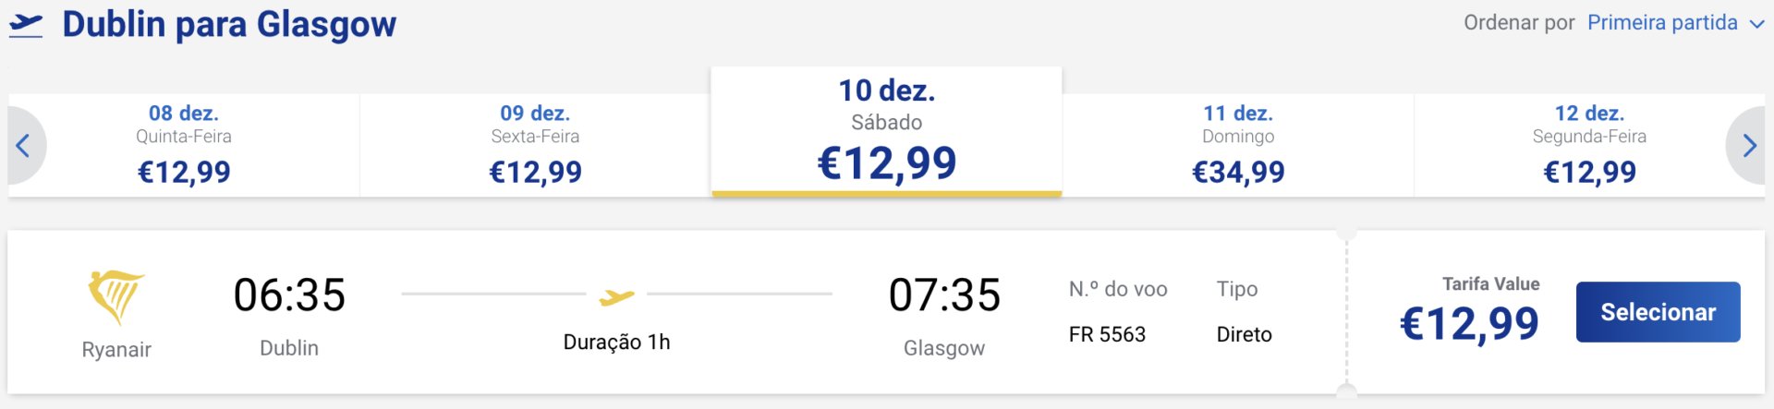This screenshot has height=409, width=1774.
Task: Click the Dublin para Glasgow heading
Action: click(x=229, y=25)
